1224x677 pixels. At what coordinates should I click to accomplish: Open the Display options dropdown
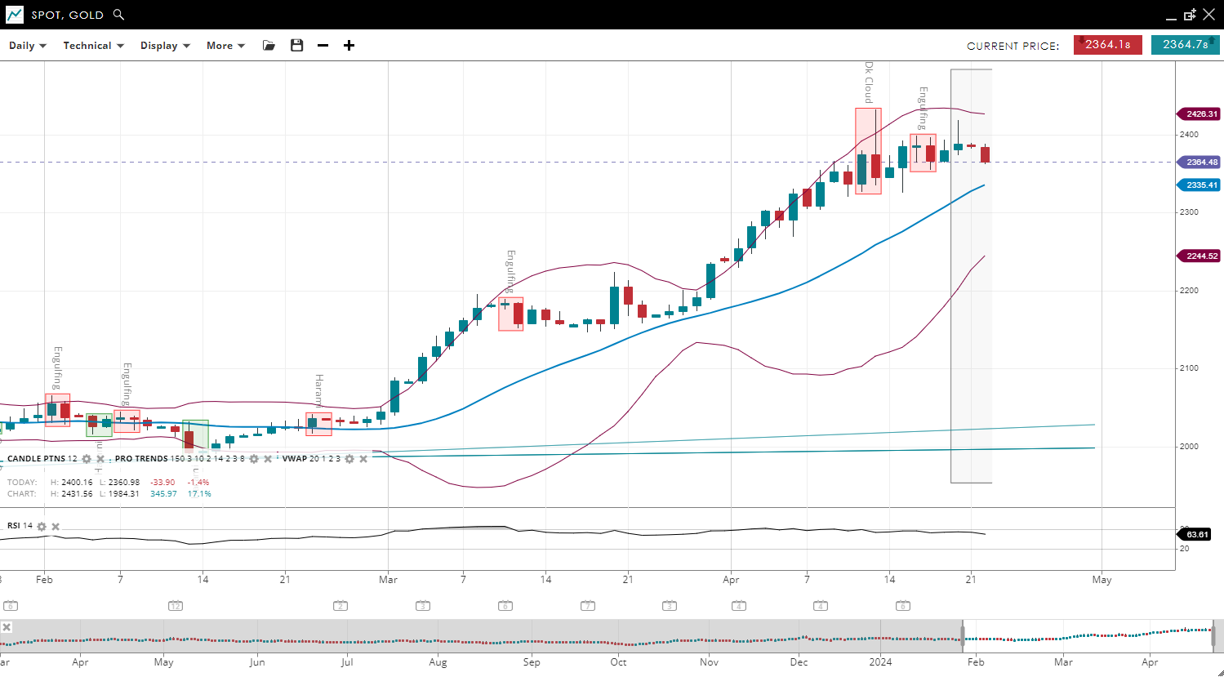coord(165,46)
